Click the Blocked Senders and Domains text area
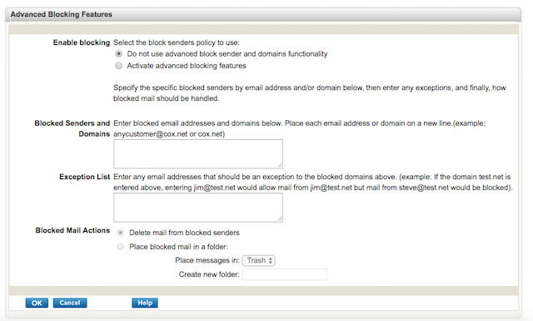This screenshot has height=321, width=533. (x=198, y=154)
